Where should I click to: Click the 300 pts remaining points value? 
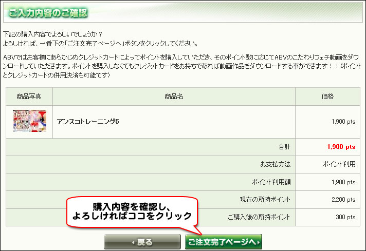click(345, 217)
